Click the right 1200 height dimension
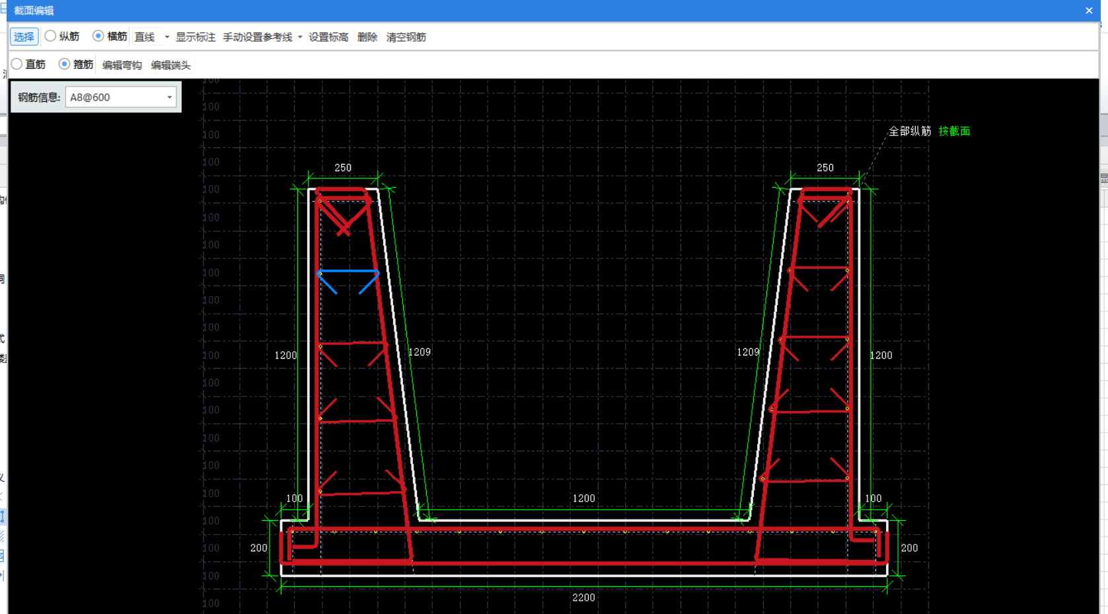 (x=881, y=356)
